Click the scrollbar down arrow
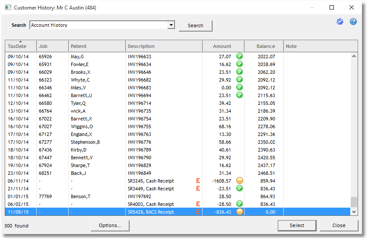Viewport: 368px width, 240px height. pyautogui.click(x=354, y=212)
